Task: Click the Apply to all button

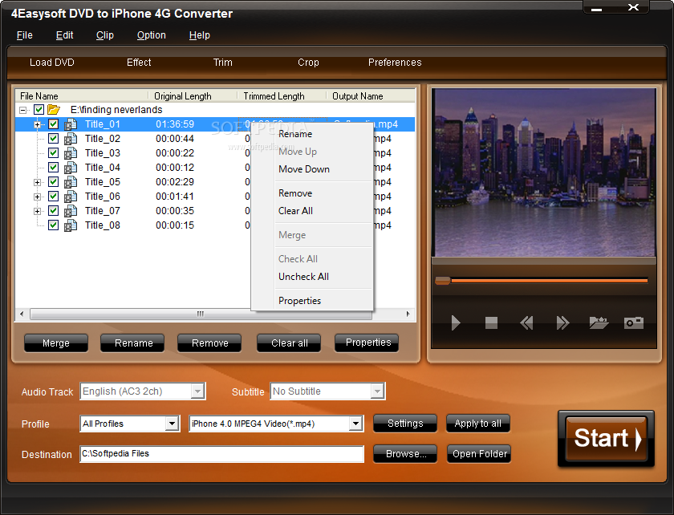Action: 478,424
